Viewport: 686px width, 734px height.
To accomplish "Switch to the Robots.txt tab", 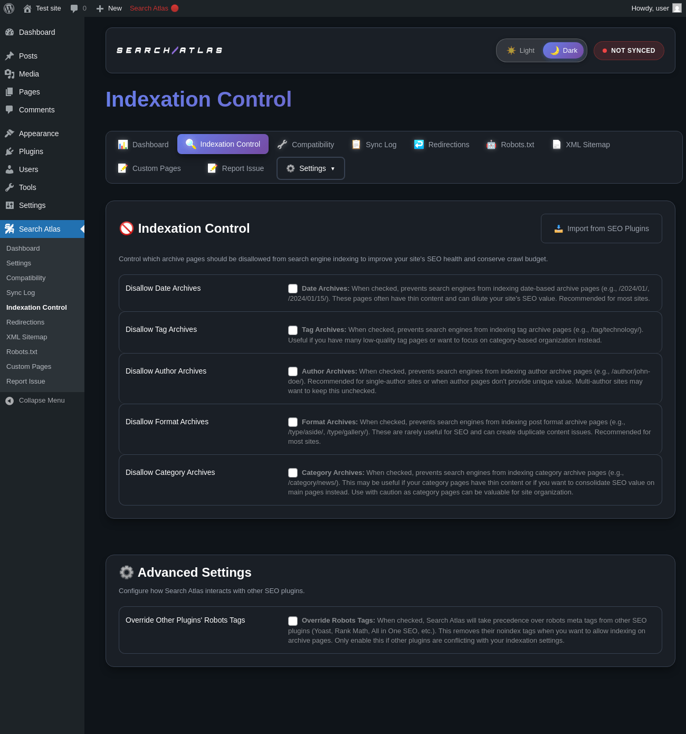I will (510, 145).
